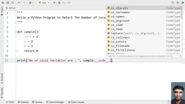Screen dimensions: 185x104
Task: Open the completion popup options three-dot menu
Action: (x=180, y=56)
